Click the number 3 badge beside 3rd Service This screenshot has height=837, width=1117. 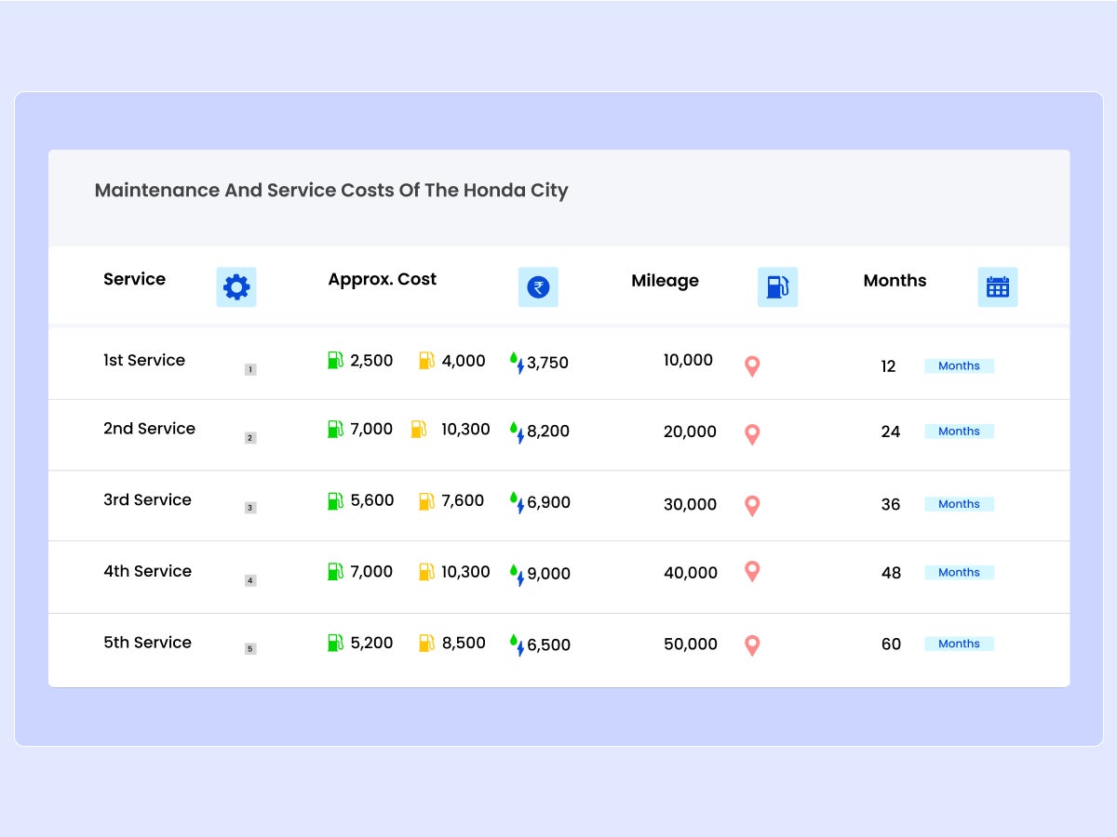249,507
